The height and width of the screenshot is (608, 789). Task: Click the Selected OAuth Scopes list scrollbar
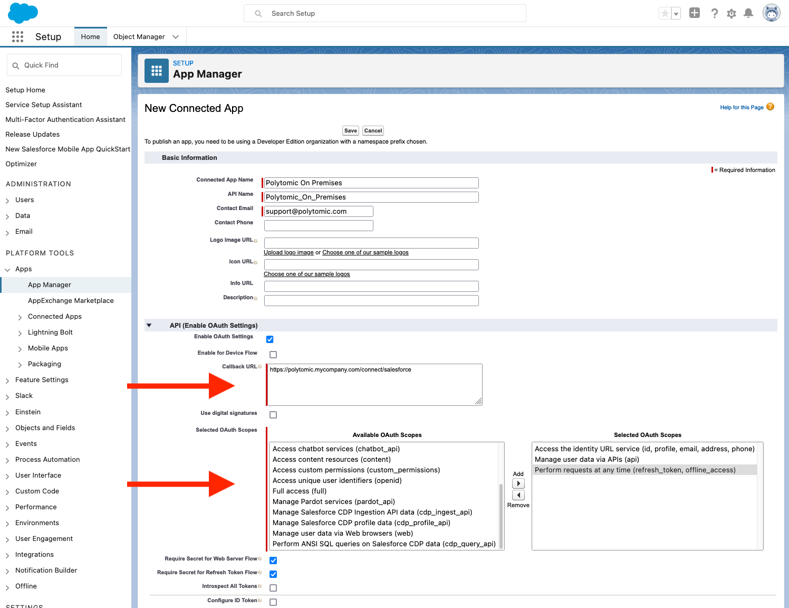pyautogui.click(x=760, y=496)
